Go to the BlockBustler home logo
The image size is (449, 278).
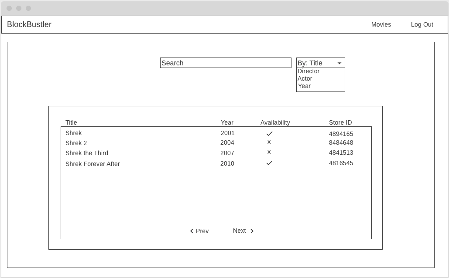pyautogui.click(x=29, y=24)
